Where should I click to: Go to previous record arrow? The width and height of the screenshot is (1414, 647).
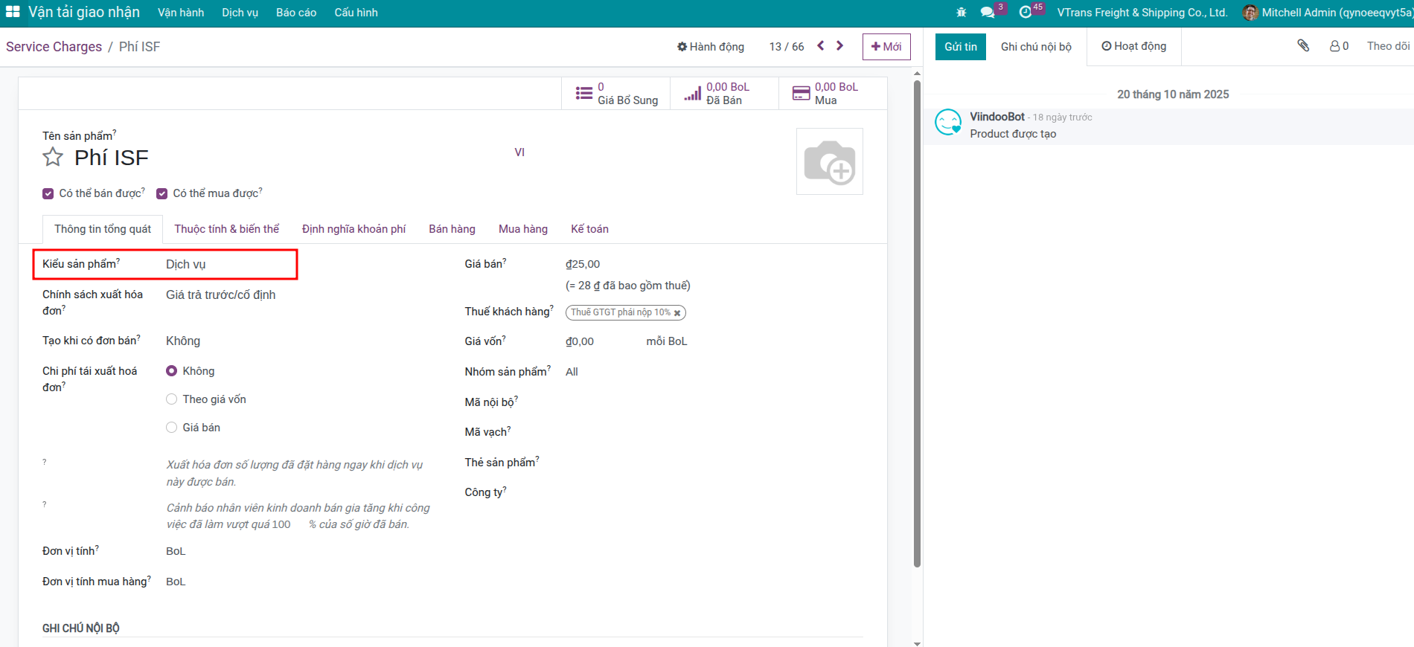(x=821, y=46)
